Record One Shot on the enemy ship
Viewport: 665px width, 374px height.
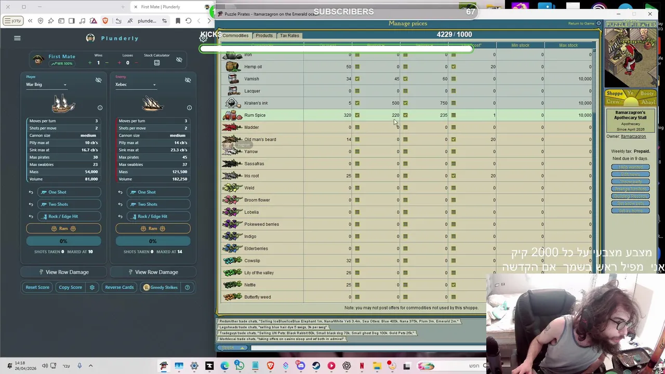[158, 192]
